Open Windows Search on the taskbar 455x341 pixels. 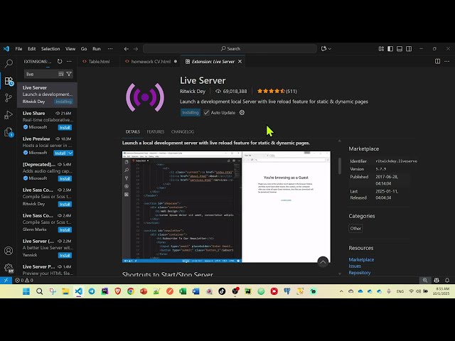tap(40, 291)
